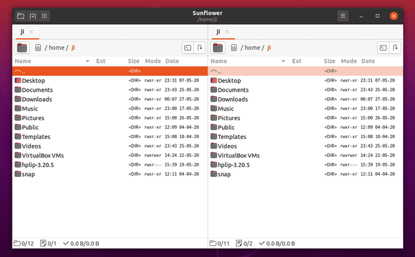Select Videos folder in right pane

tap(306, 146)
